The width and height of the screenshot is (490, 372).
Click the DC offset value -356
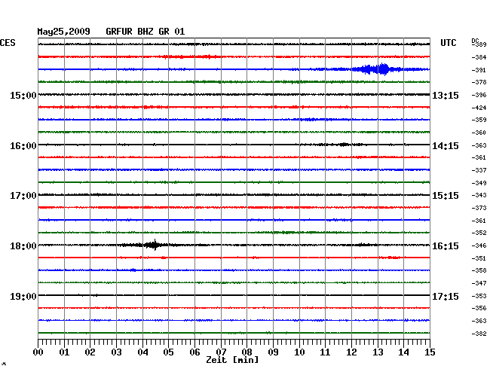tap(479, 308)
